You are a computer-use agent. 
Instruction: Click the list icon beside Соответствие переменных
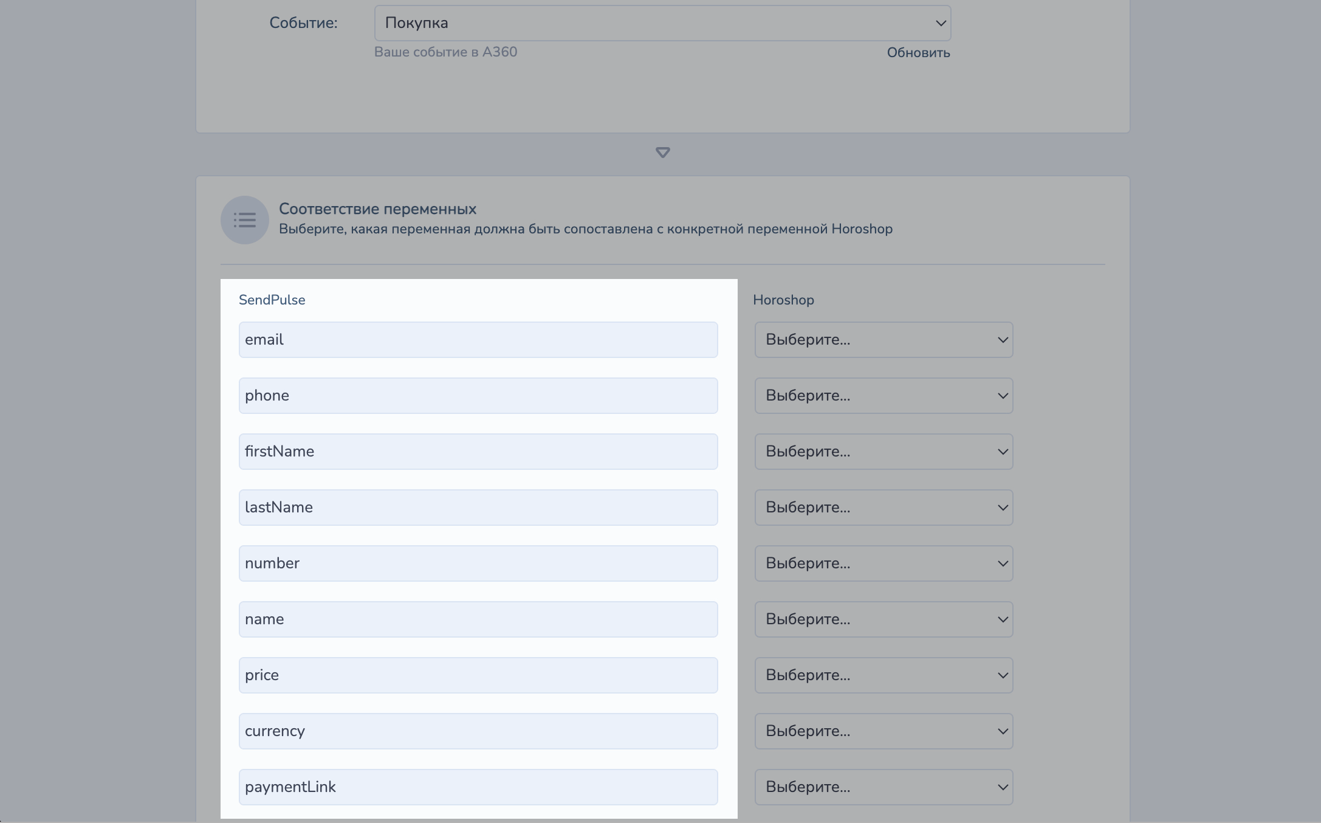pyautogui.click(x=244, y=220)
